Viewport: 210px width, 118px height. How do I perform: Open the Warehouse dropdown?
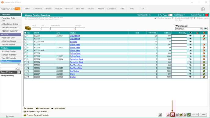(201, 29)
